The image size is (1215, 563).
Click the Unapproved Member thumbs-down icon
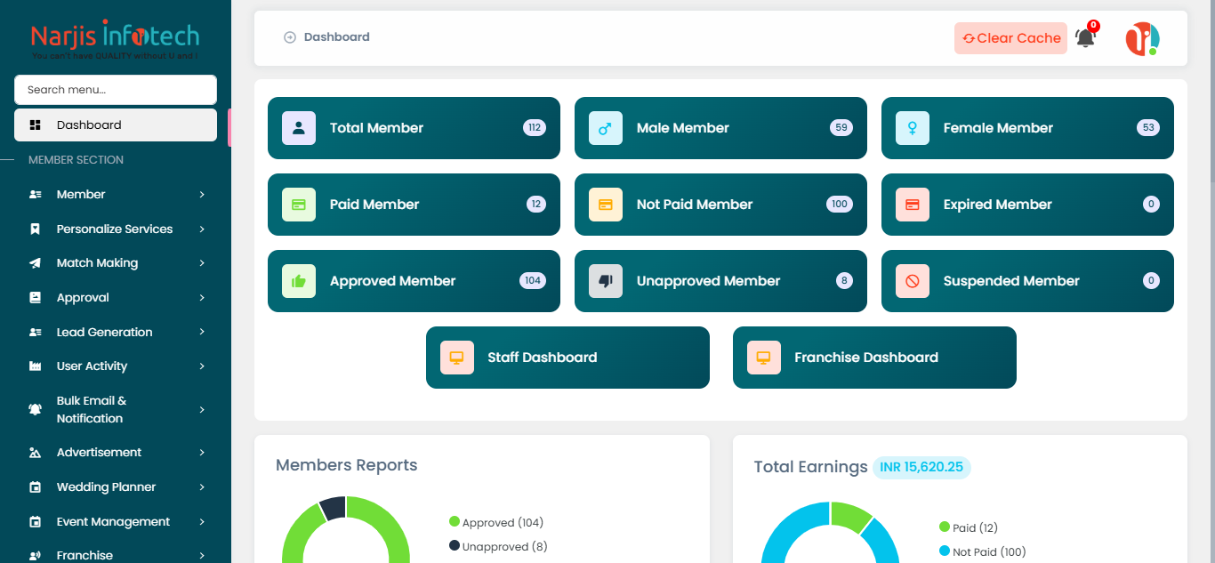click(606, 281)
